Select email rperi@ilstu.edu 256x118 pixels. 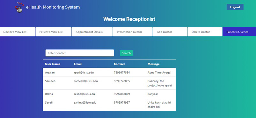84,73
